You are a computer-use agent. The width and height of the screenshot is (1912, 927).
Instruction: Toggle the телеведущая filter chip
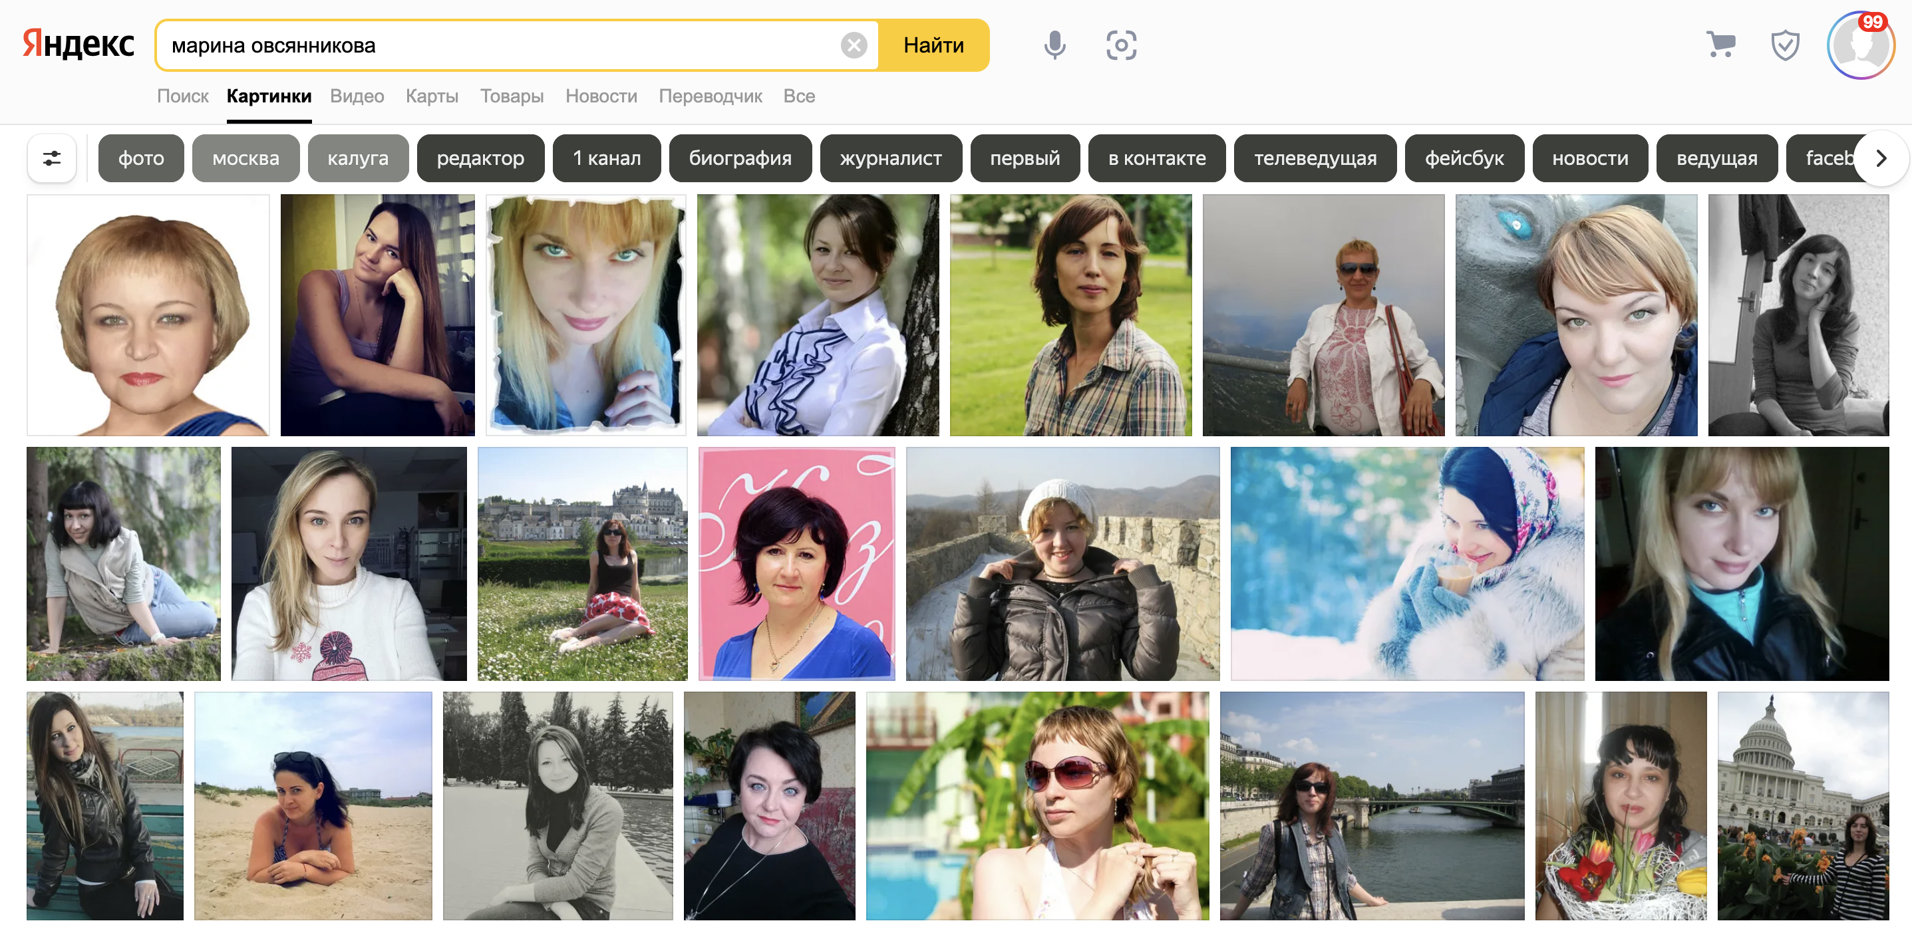tap(1315, 158)
